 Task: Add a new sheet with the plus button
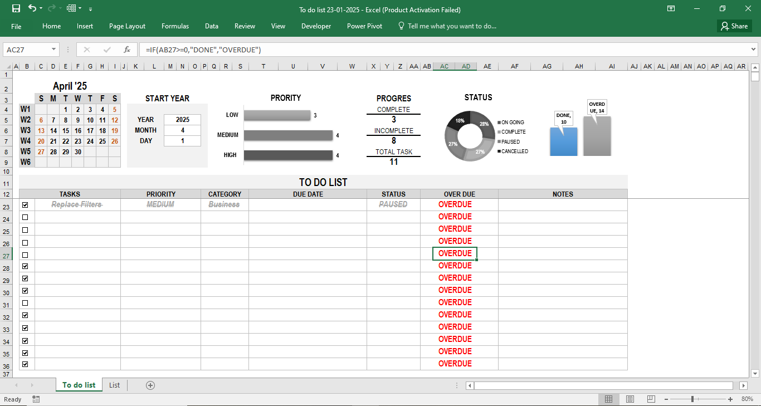pyautogui.click(x=149, y=384)
